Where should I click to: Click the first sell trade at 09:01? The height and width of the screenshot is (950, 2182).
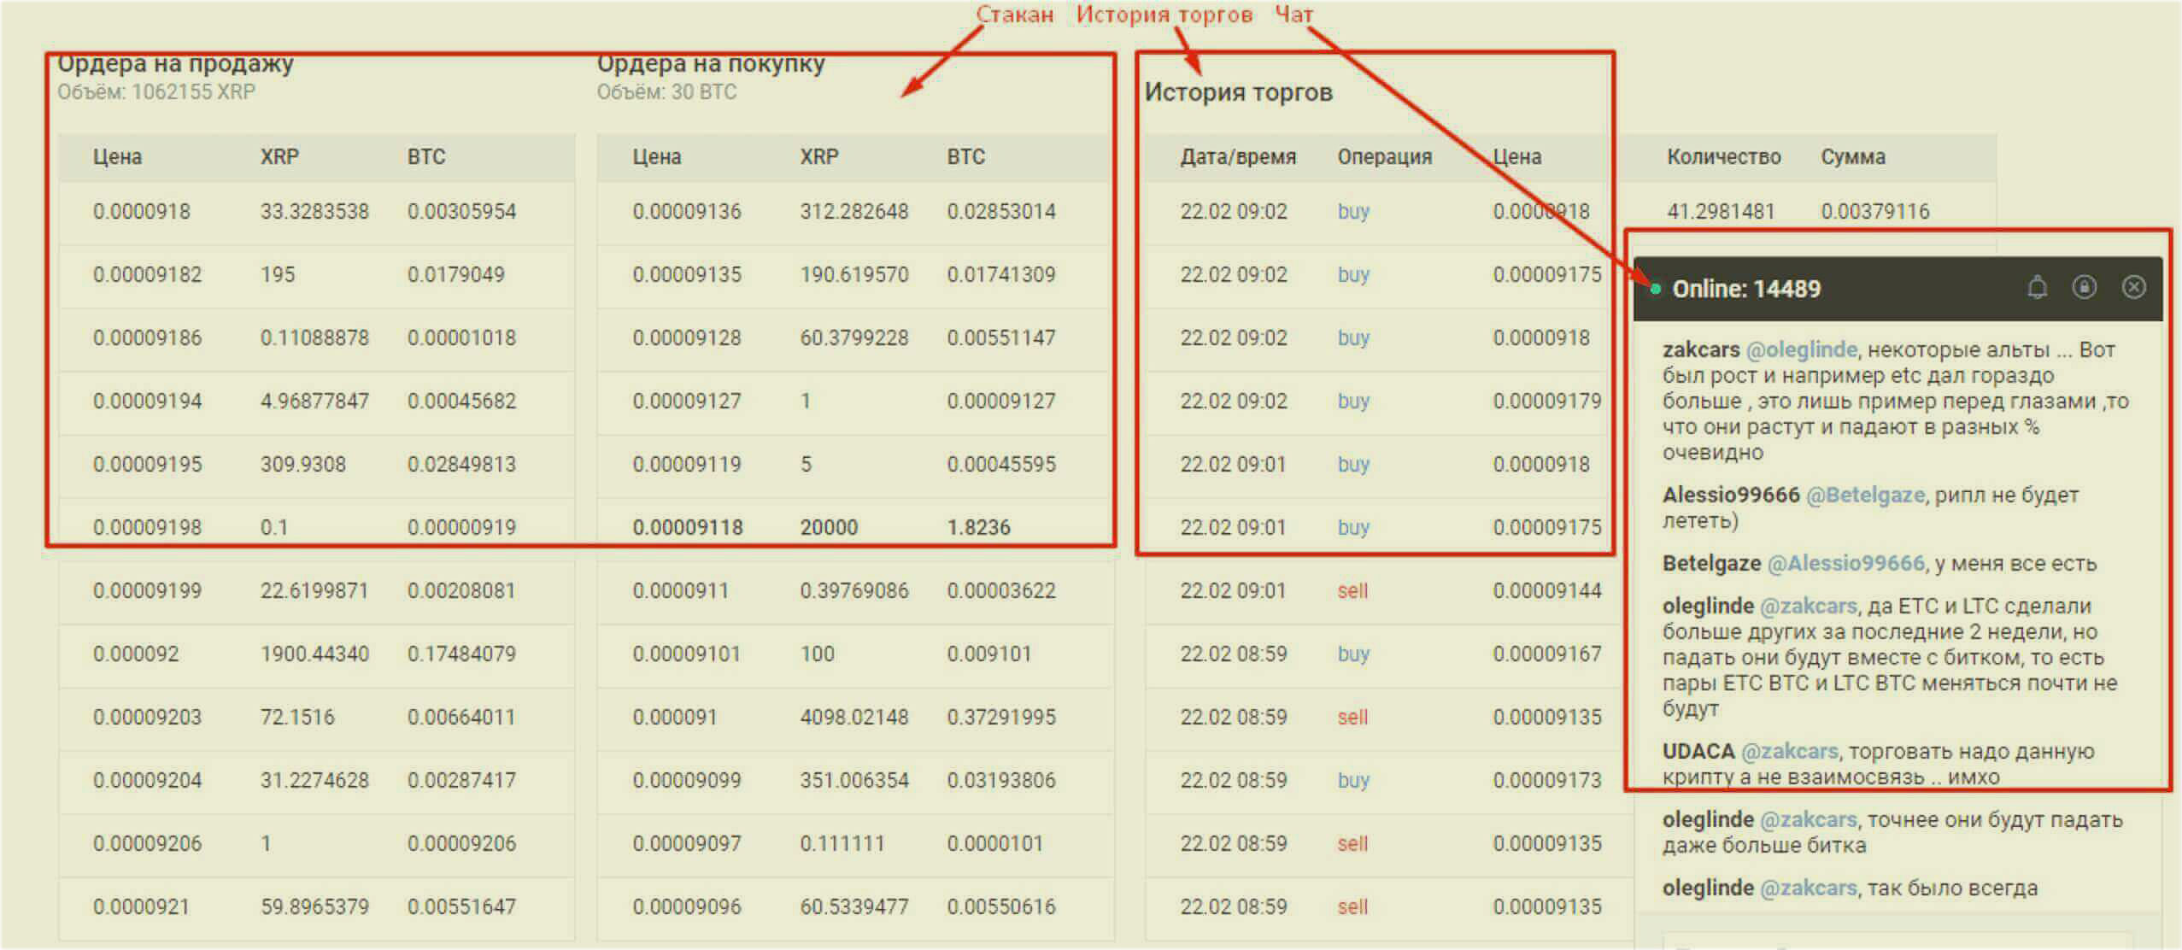(x=1352, y=590)
